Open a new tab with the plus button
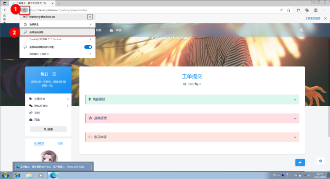 click(x=59, y=3)
